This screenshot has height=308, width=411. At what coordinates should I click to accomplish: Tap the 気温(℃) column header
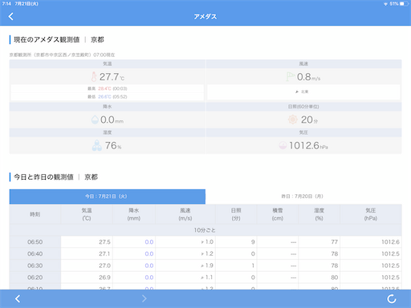coord(87,214)
